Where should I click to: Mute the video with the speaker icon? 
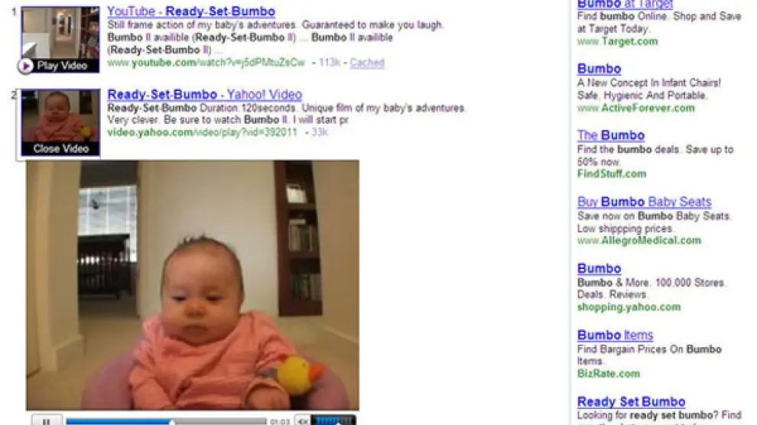point(302,420)
